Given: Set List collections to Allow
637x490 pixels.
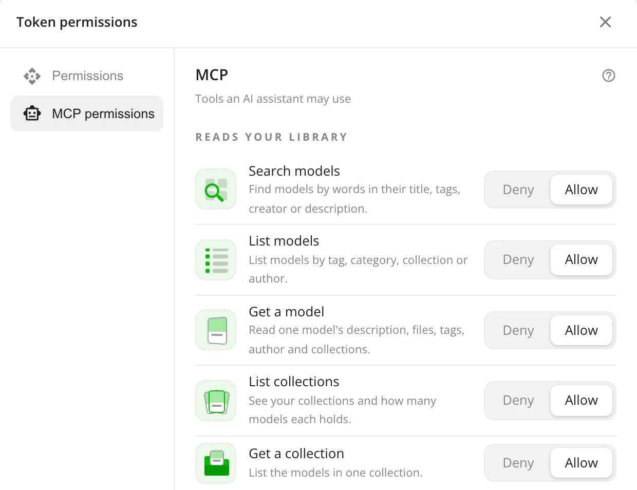Looking at the screenshot, I should pos(581,400).
